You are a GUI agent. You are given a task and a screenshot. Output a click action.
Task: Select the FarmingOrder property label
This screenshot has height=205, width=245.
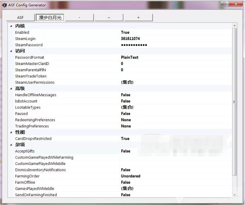27,176
